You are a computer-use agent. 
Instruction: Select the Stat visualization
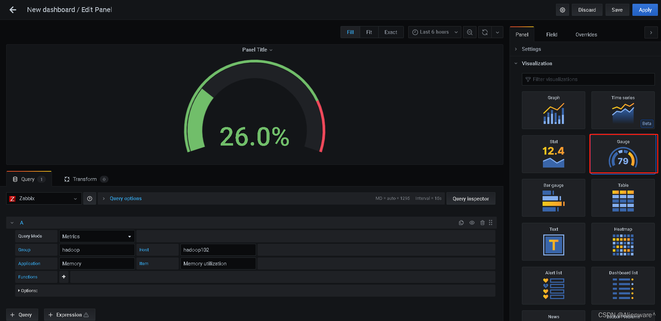click(554, 154)
